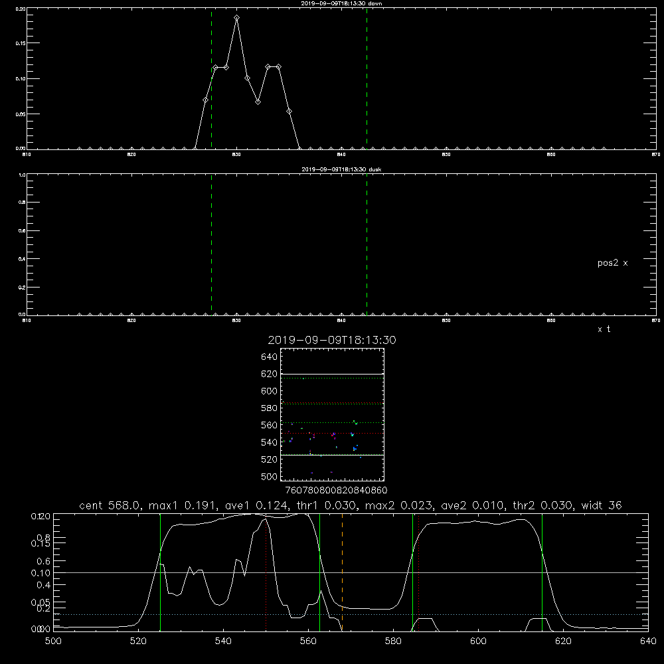Screen dimensions: 664x664
Task: Click the solid green line at 615 in the bottom plot
Action: point(542,572)
